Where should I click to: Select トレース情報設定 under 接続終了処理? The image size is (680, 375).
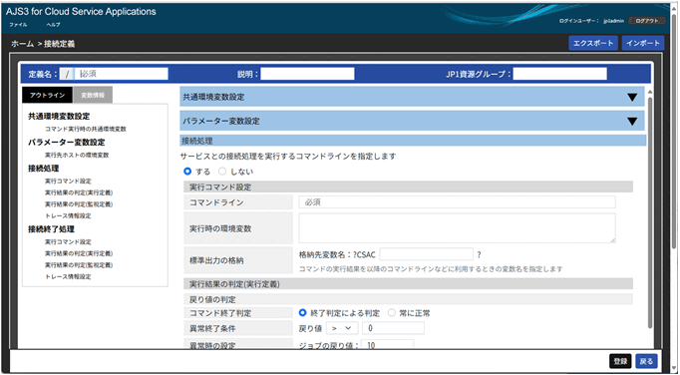click(x=68, y=277)
